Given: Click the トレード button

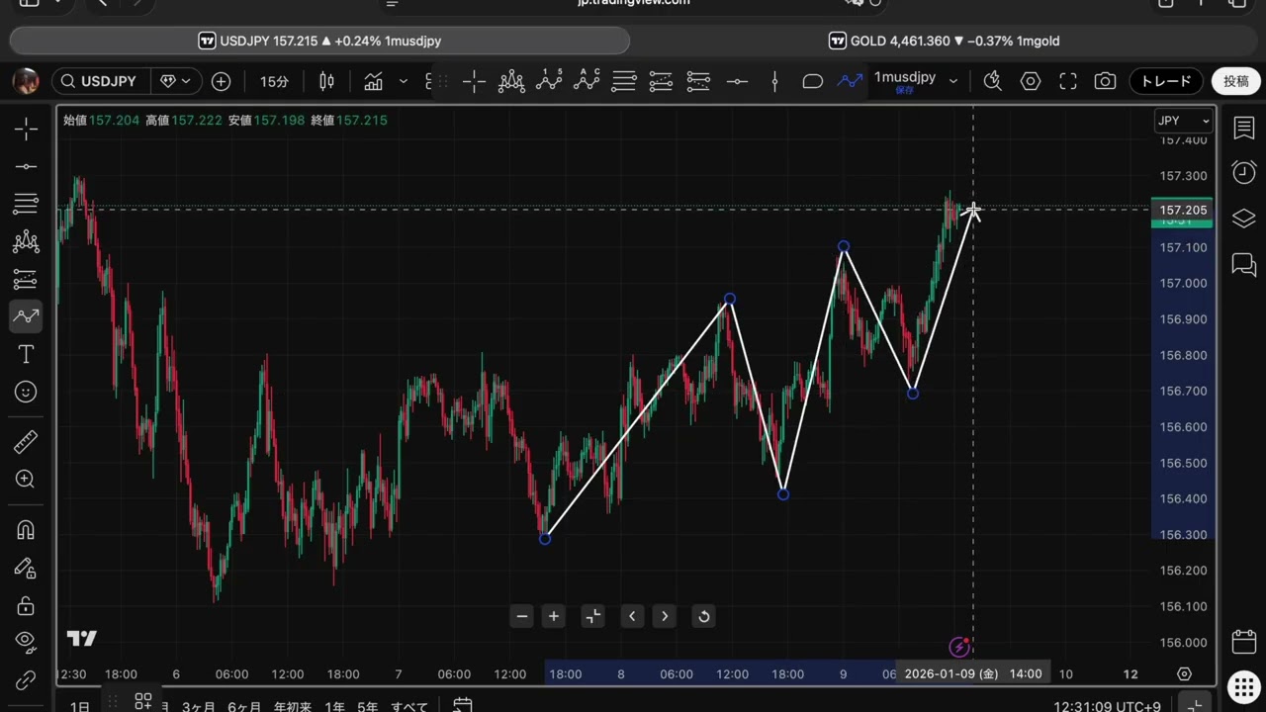Looking at the screenshot, I should (1166, 81).
